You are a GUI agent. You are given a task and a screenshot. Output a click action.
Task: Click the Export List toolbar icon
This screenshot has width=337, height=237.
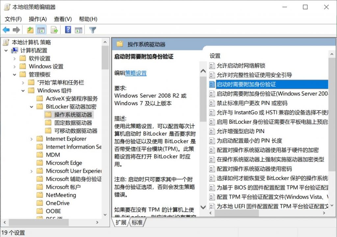(x=54, y=30)
